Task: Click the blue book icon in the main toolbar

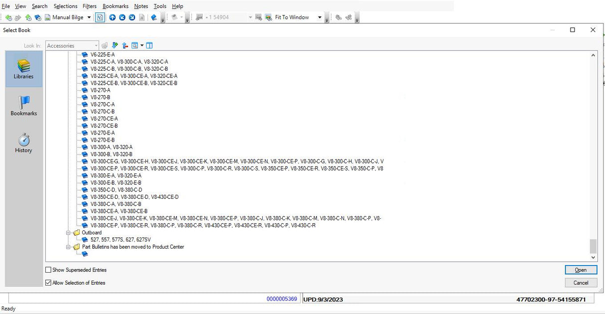Action: tap(153, 17)
